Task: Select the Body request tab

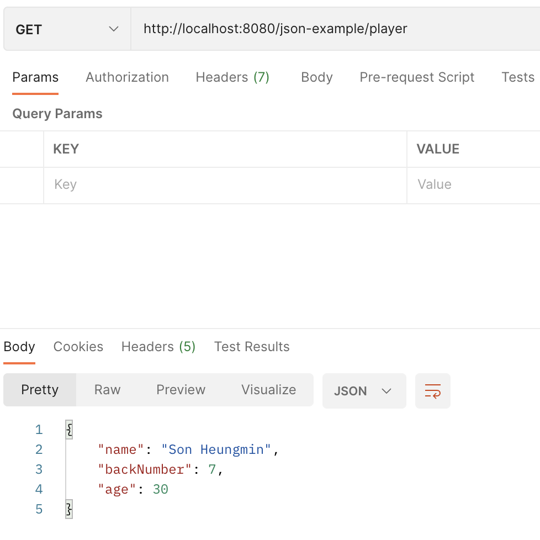Action: point(316,77)
